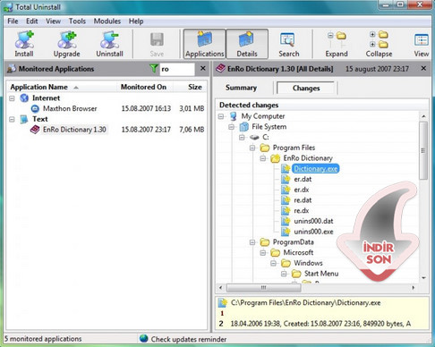435x347 pixels.
Task: Open the Edit menu
Action: (x=32, y=21)
